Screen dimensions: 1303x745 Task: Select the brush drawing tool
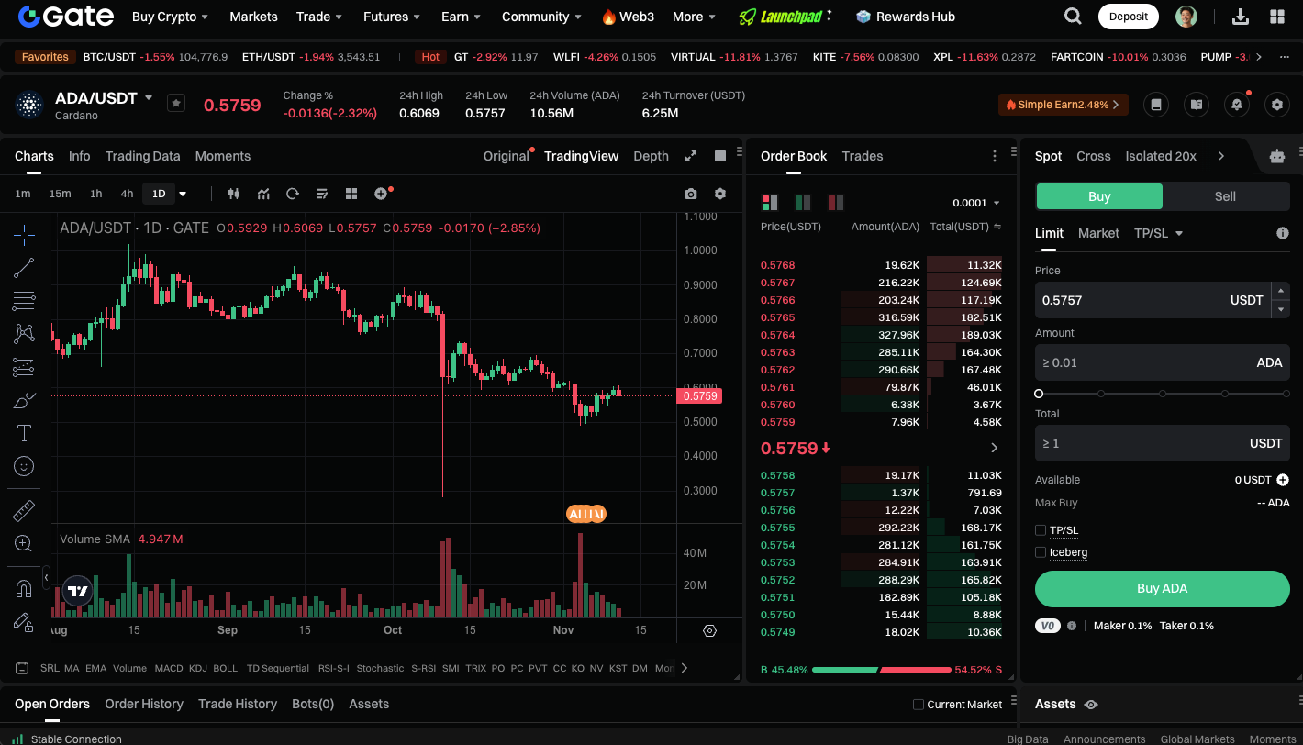[24, 400]
